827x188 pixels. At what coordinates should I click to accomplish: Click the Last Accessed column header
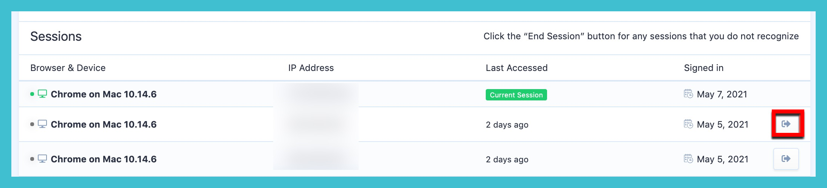[x=516, y=68]
